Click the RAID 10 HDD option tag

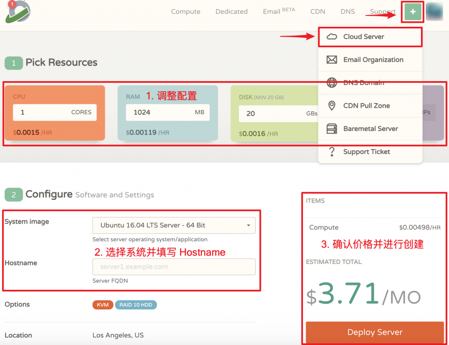[x=136, y=305]
